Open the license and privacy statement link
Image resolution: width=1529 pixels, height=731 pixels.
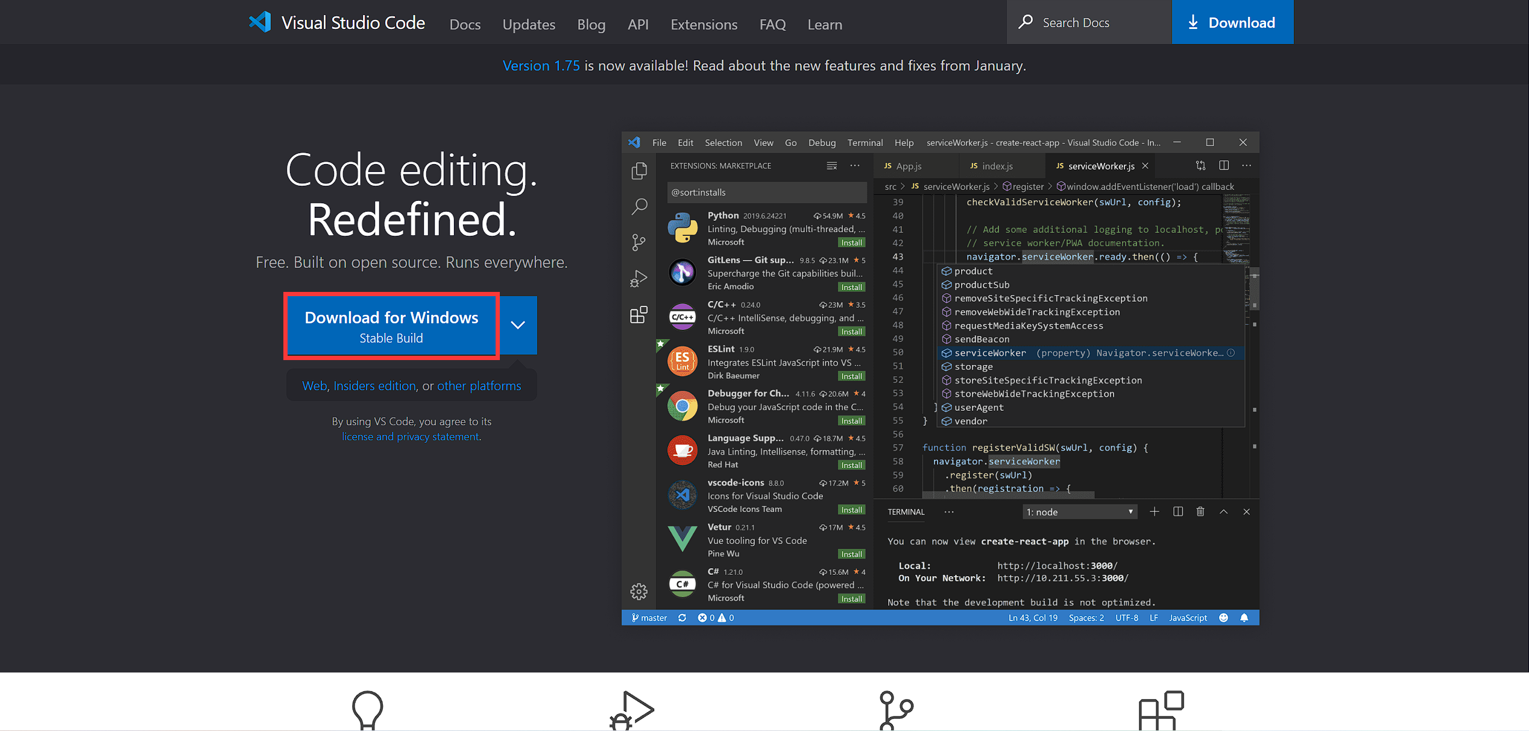pyautogui.click(x=411, y=436)
